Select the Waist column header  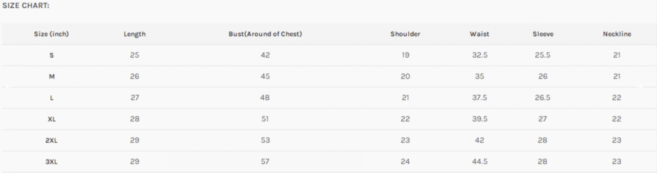tap(479, 34)
